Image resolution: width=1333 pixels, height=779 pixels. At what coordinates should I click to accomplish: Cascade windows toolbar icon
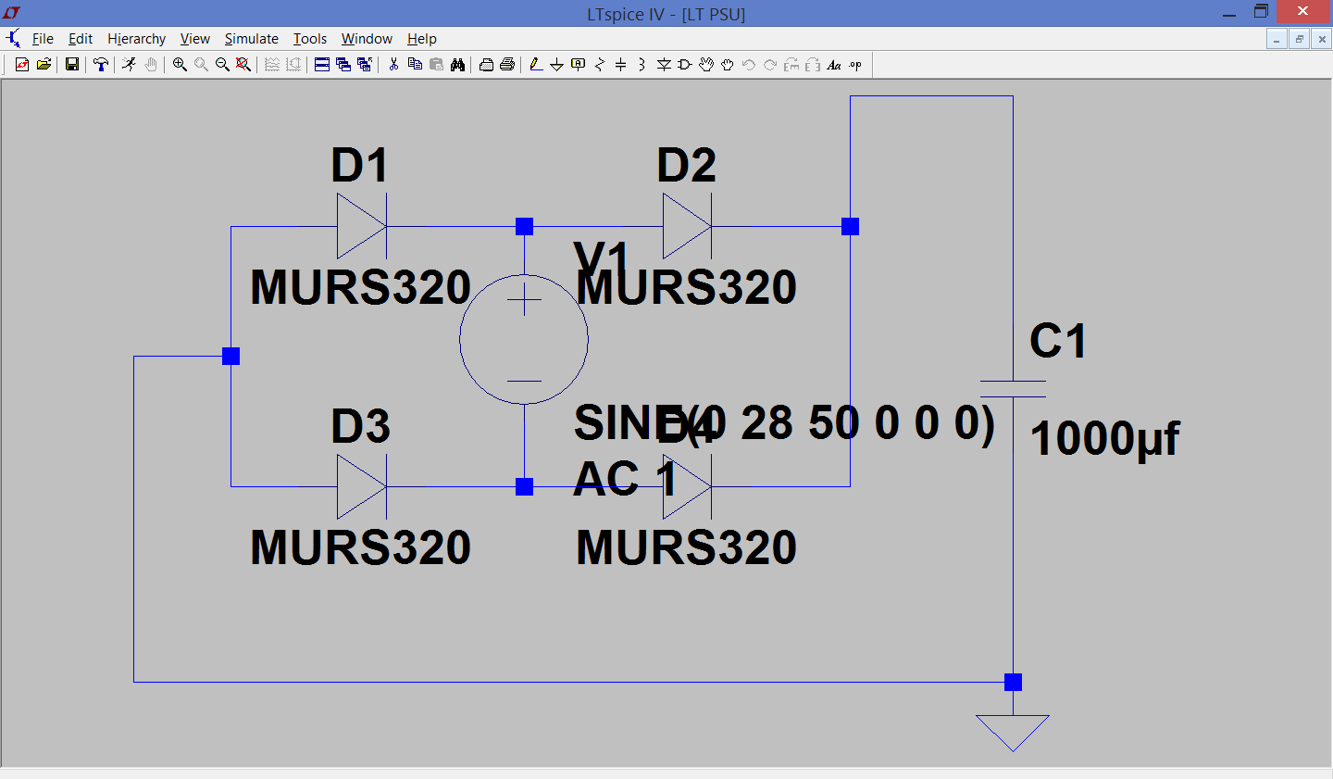[x=343, y=65]
